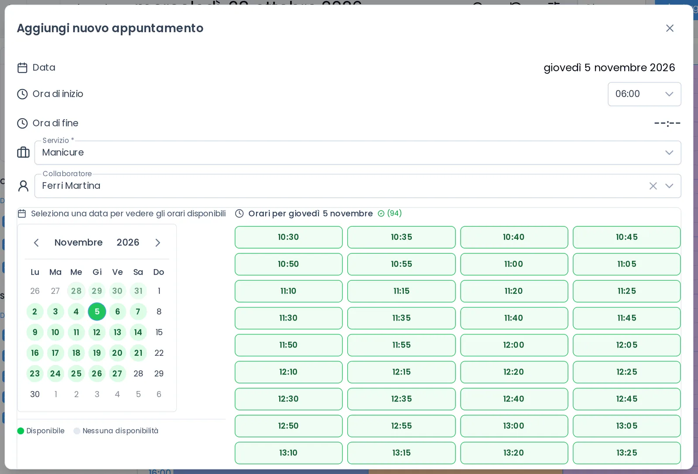This screenshot has height=474, width=698.
Task: Click the Disponibile legend label
Action: pos(45,431)
